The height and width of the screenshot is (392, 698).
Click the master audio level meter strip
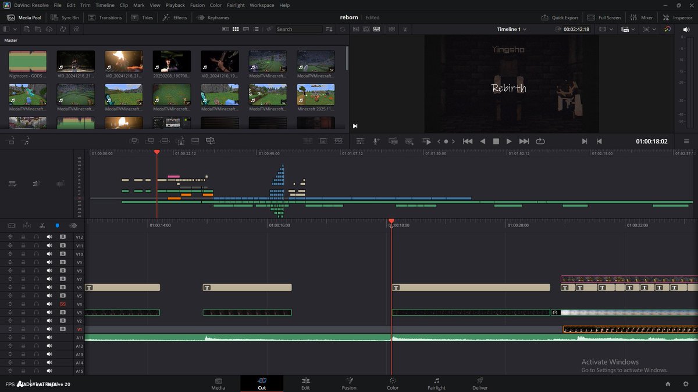(x=691, y=81)
